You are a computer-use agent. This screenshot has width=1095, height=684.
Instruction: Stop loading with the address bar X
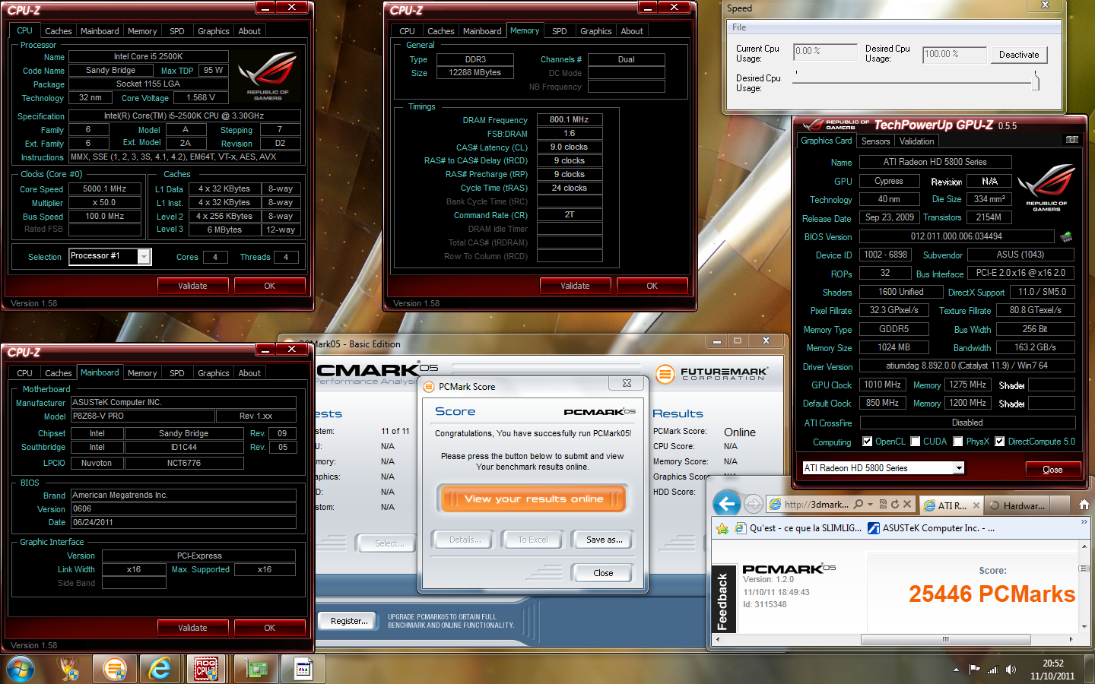(x=907, y=504)
